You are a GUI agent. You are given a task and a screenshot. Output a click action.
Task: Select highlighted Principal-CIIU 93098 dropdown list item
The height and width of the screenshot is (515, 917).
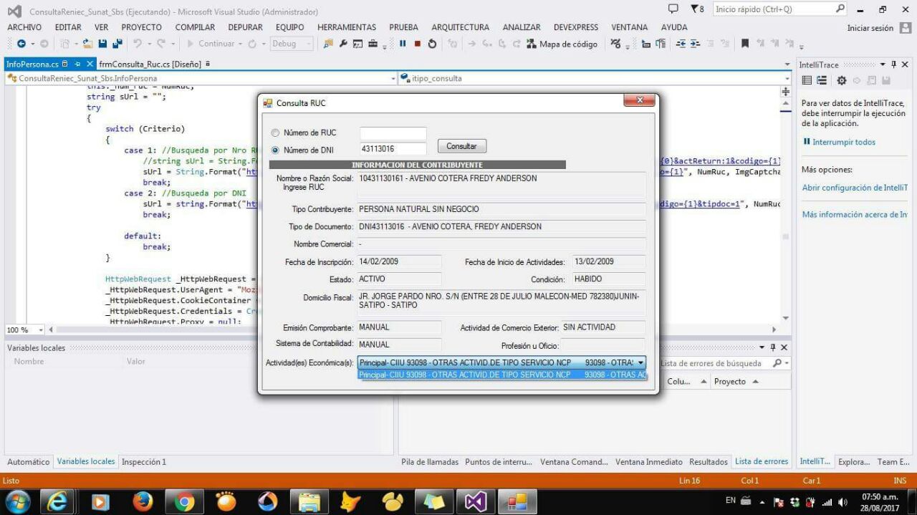502,375
